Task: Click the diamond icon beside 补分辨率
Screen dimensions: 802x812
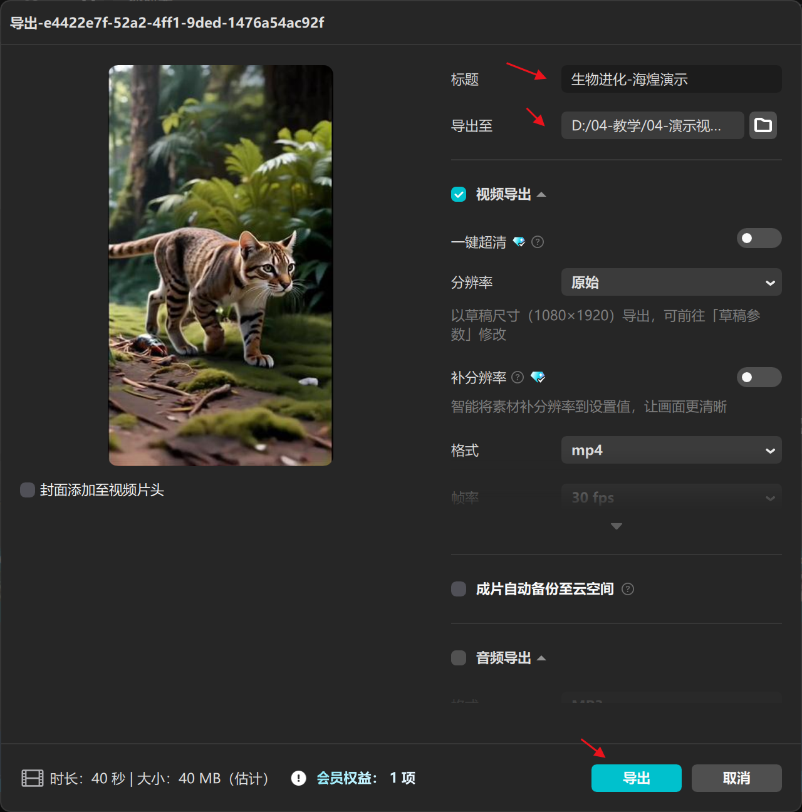Action: (x=538, y=377)
